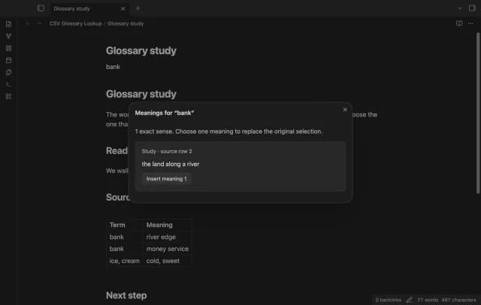481x305 pixels.
Task: Click the 'cold, sweet' table cell
Action: (x=162, y=261)
